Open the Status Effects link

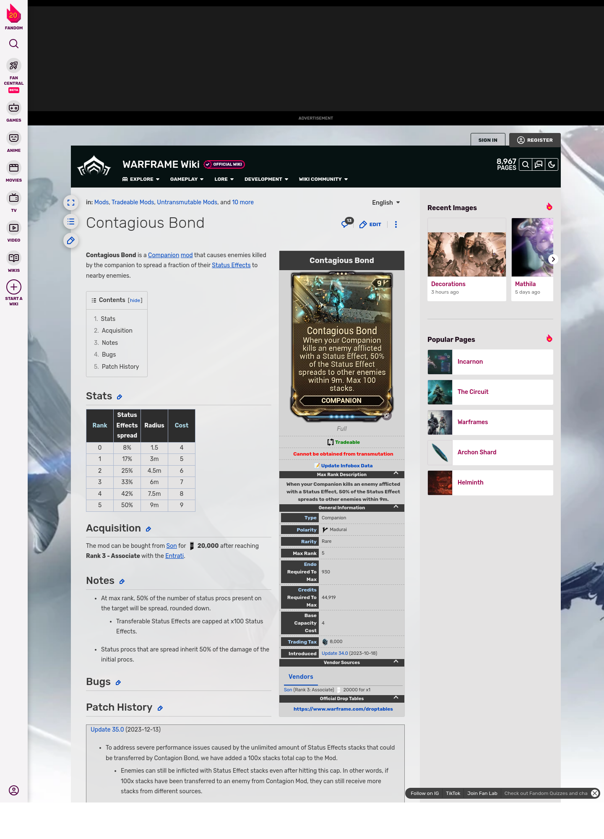[x=231, y=265]
